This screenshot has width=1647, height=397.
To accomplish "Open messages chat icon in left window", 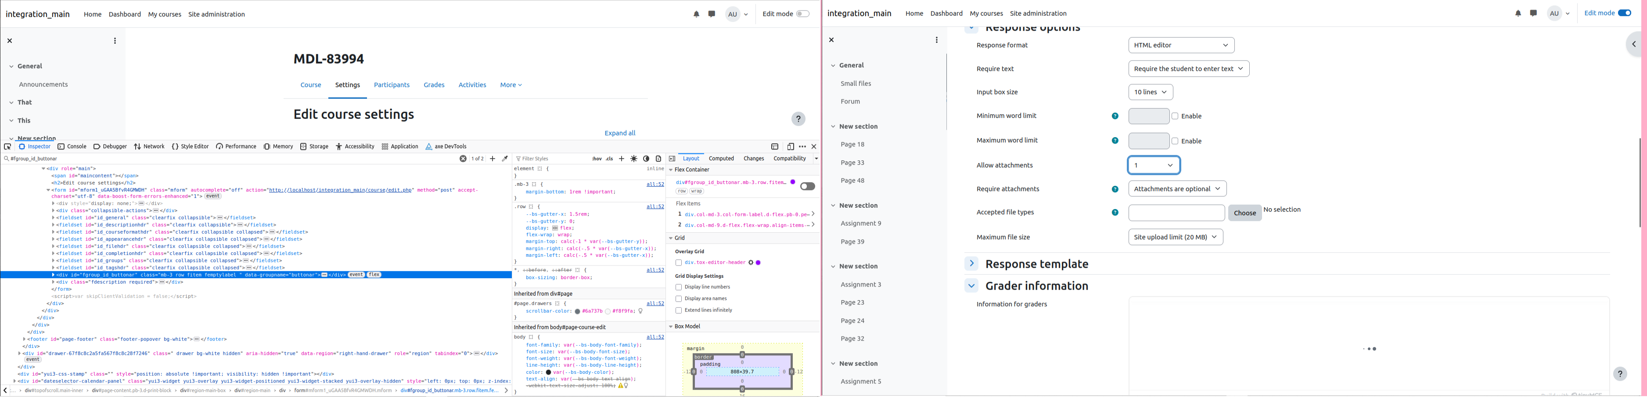I will pyautogui.click(x=712, y=14).
